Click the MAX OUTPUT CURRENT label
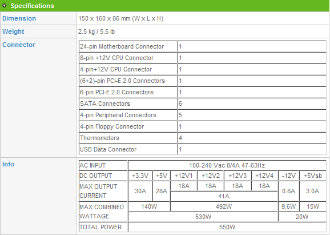 pyautogui.click(x=98, y=191)
